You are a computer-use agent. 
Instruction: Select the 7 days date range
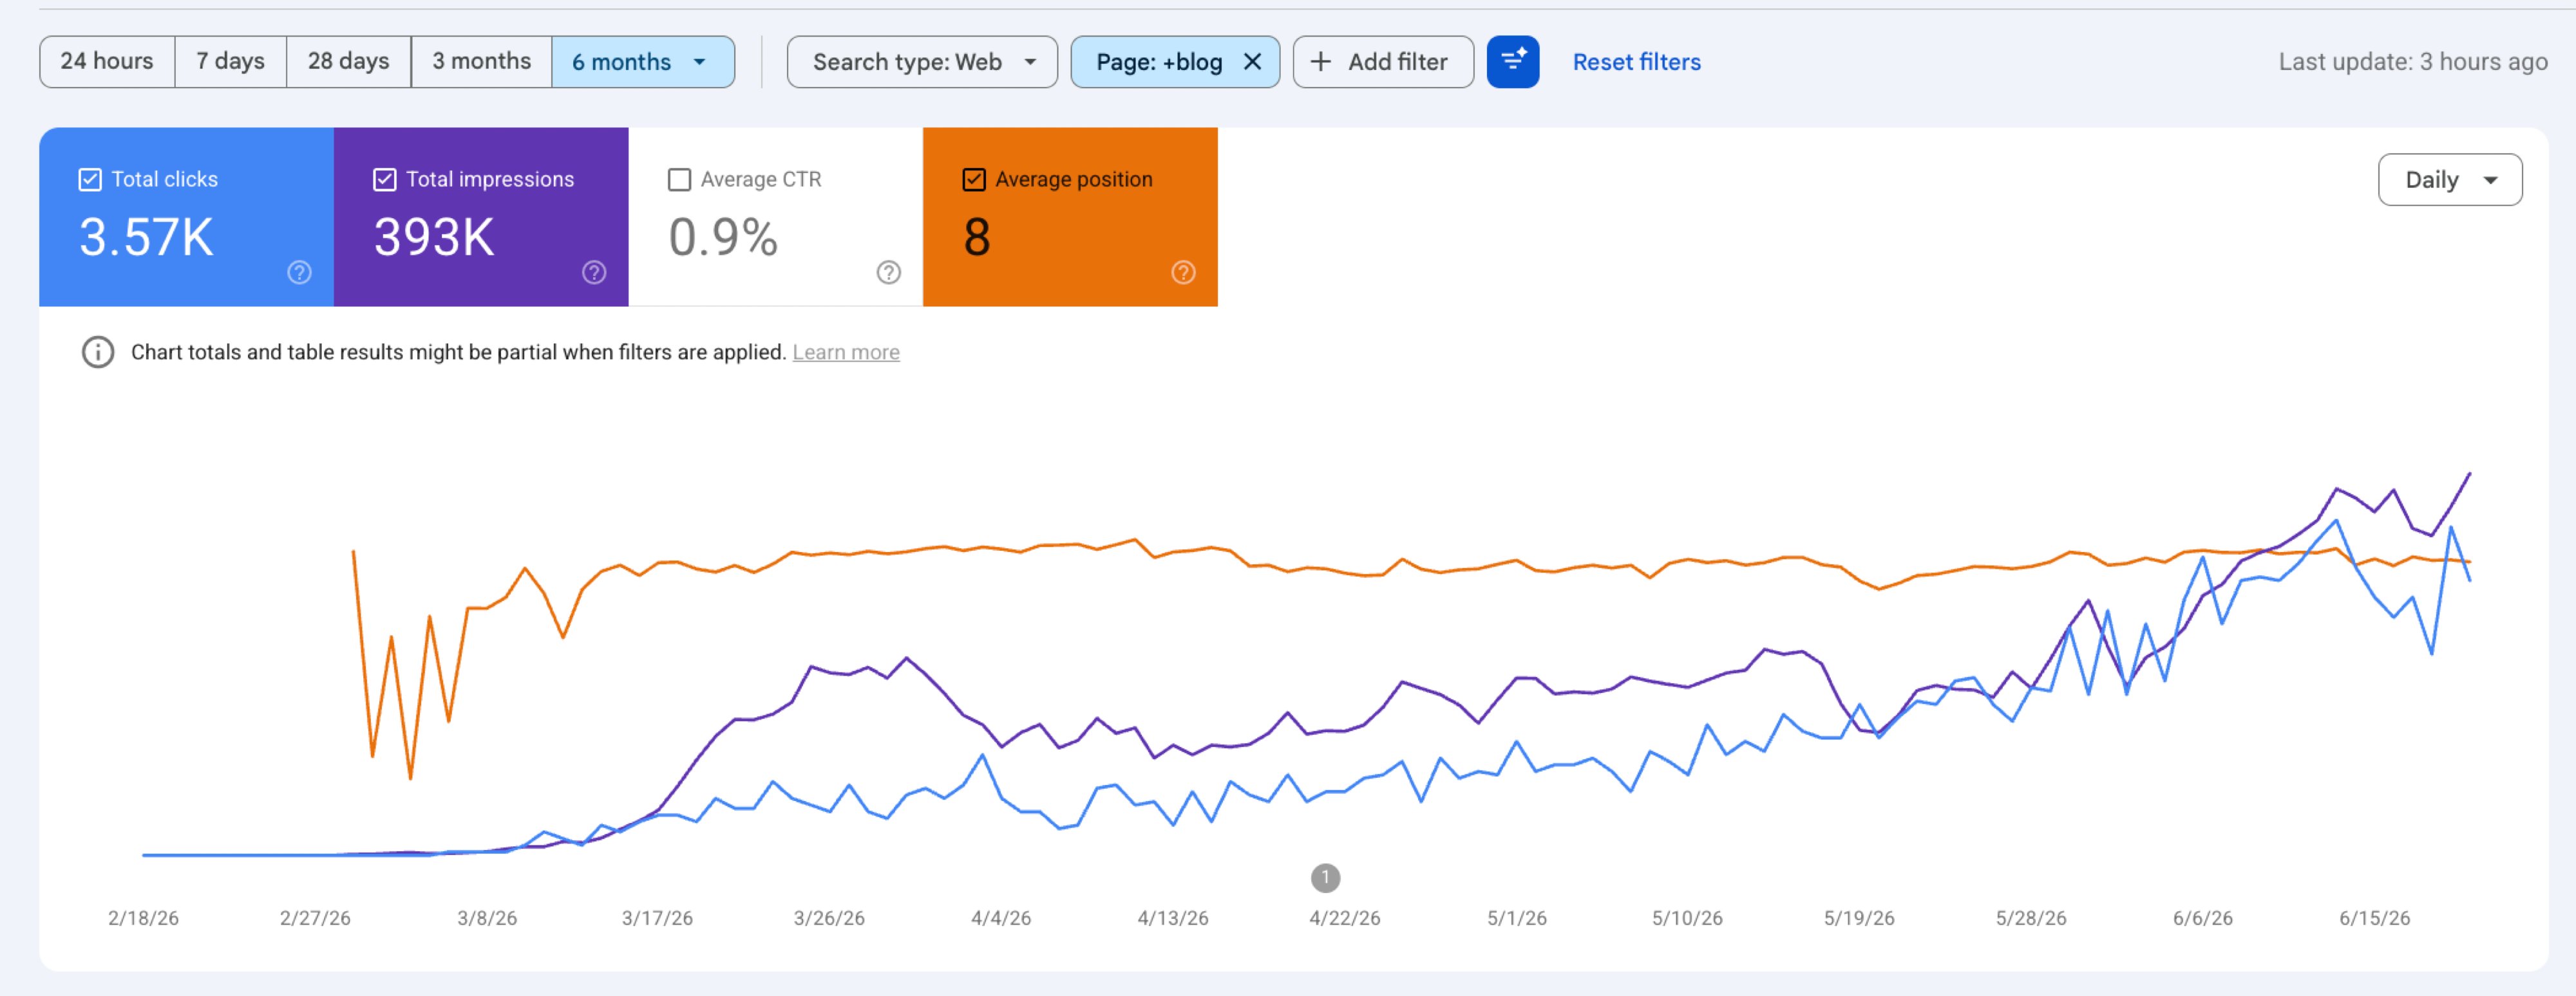(230, 62)
